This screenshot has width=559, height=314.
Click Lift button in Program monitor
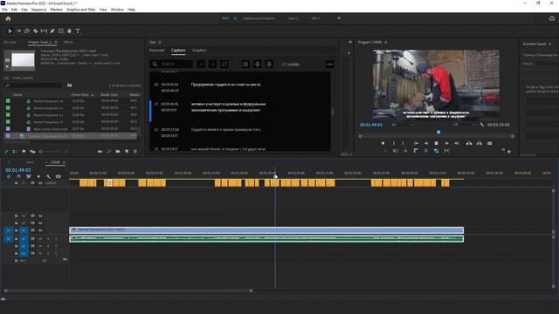coord(469,143)
